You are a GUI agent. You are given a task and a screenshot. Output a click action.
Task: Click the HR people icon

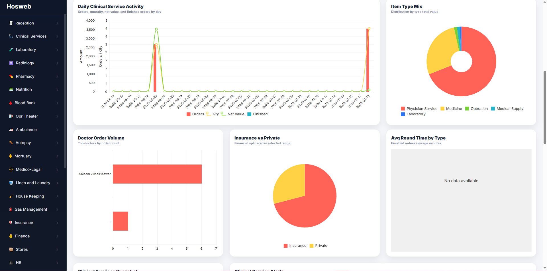(11, 263)
